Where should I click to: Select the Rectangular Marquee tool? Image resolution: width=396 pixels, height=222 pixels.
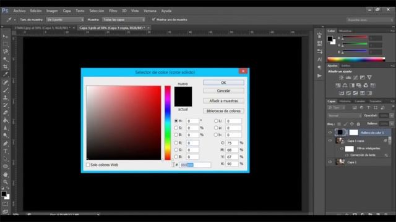[6, 44]
